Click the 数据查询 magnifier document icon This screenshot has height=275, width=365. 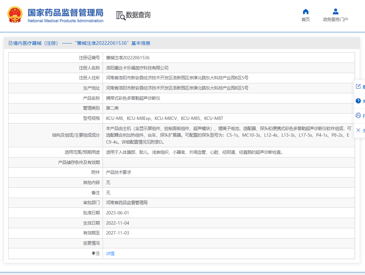(x=121, y=15)
